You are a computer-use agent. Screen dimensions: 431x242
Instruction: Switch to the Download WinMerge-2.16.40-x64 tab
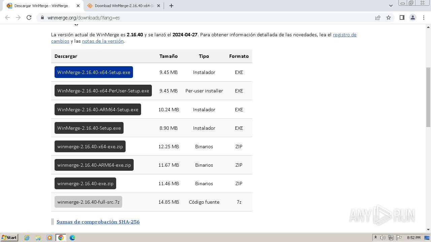[124, 6]
